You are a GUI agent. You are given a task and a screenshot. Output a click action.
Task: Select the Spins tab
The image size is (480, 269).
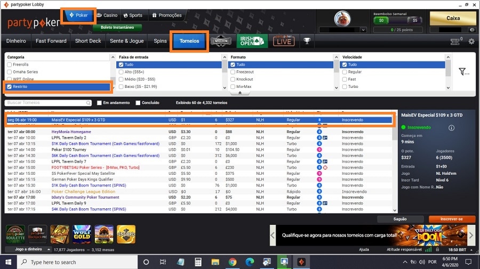[x=160, y=41]
